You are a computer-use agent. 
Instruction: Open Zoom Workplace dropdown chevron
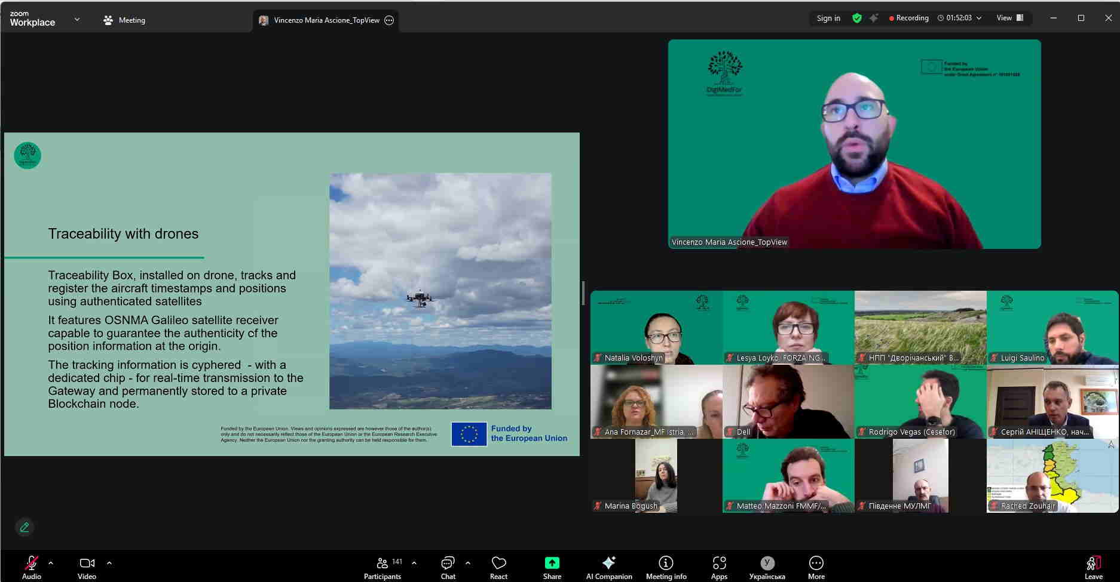[77, 20]
